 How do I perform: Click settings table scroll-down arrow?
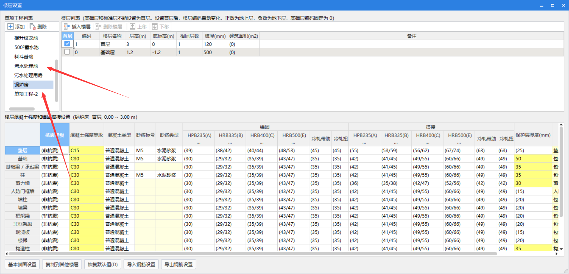tap(561, 249)
